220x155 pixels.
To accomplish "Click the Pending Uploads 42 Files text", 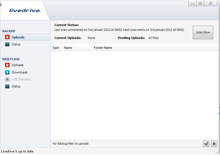I will click(x=153, y=38).
